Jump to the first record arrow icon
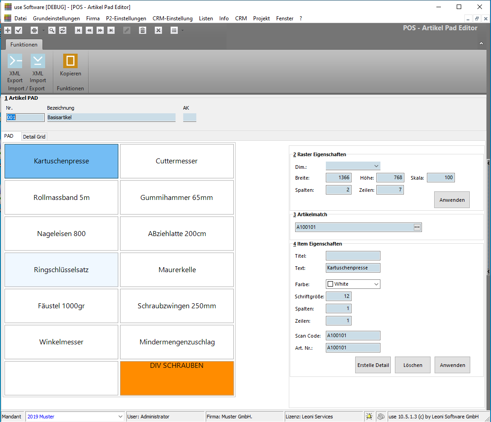This screenshot has height=422, width=491. click(x=79, y=30)
